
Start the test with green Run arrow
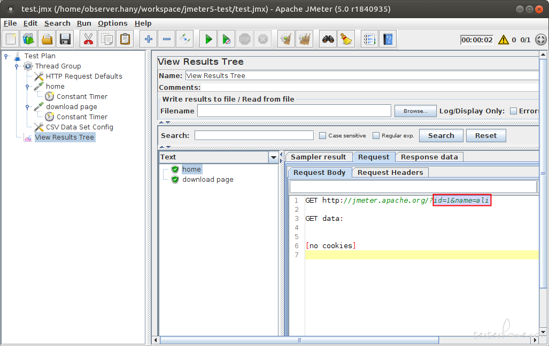[x=208, y=39]
